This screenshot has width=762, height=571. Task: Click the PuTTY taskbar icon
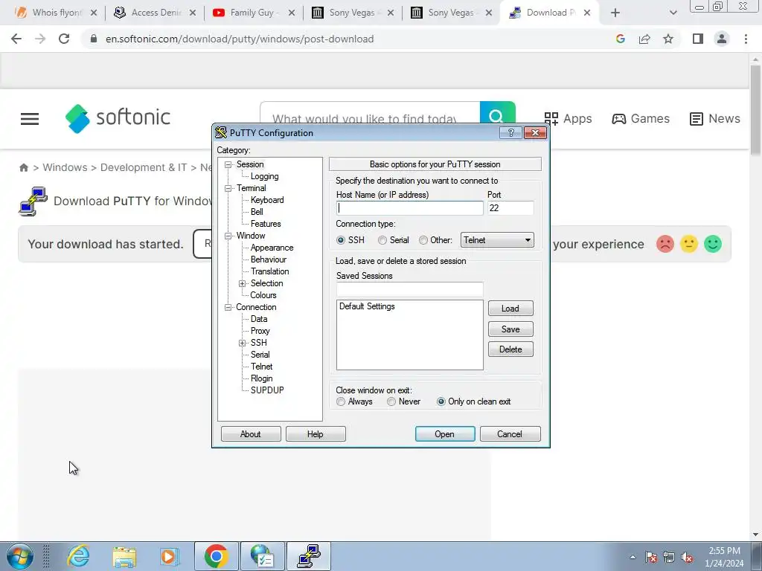(x=309, y=556)
